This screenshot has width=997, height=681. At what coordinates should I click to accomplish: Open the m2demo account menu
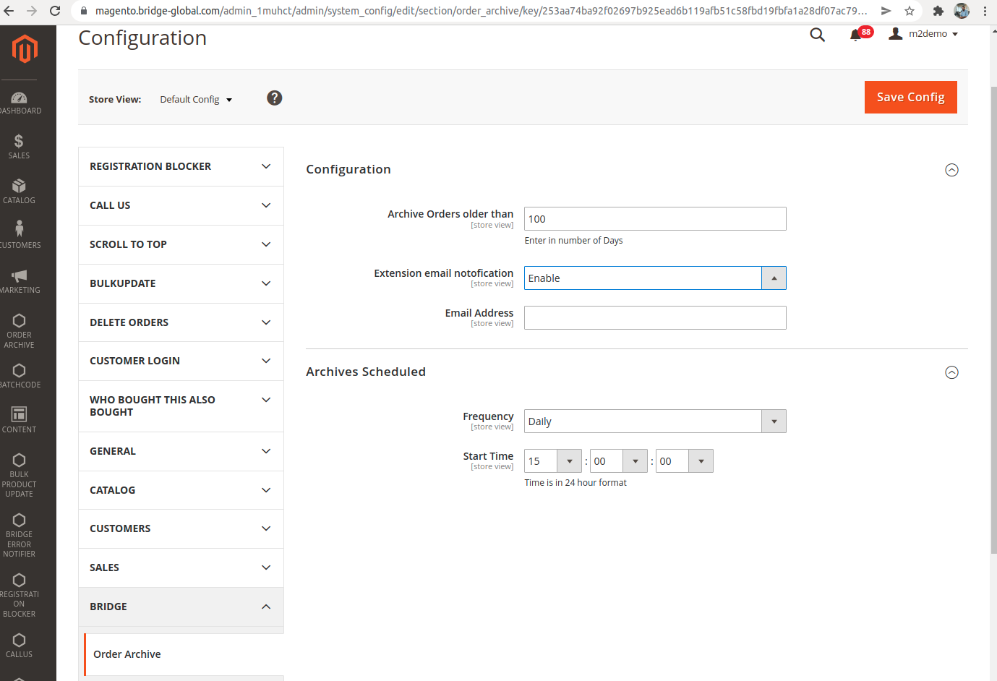click(925, 34)
